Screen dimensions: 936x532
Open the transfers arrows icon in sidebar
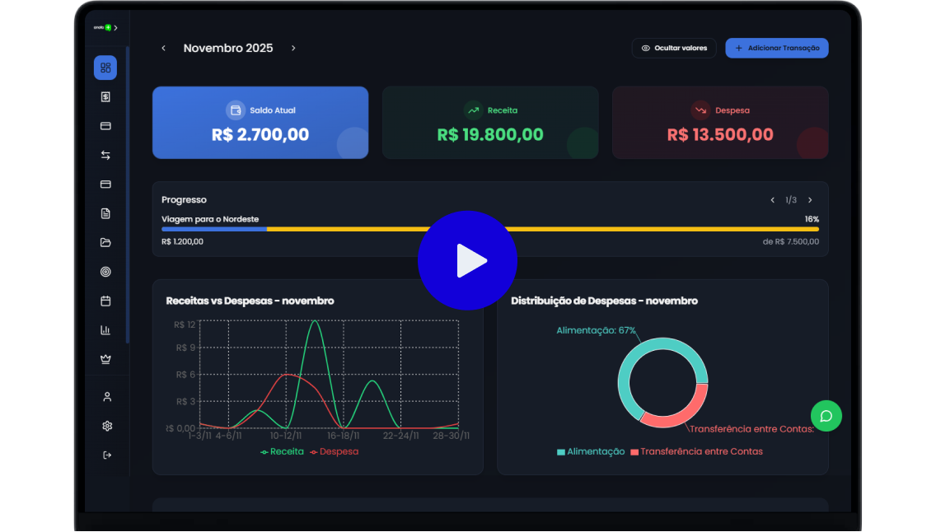pyautogui.click(x=105, y=155)
